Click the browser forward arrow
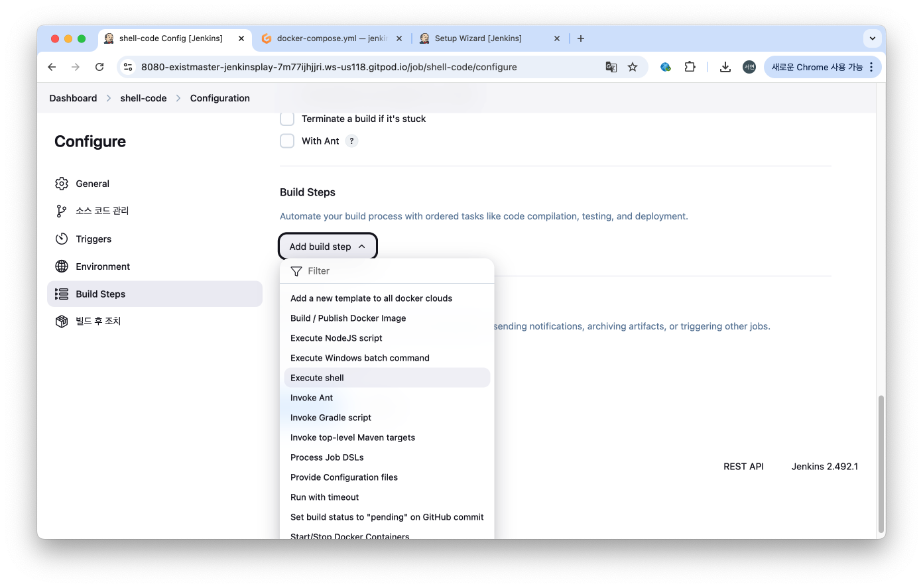Viewport: 923px width, 588px height. (x=76, y=67)
